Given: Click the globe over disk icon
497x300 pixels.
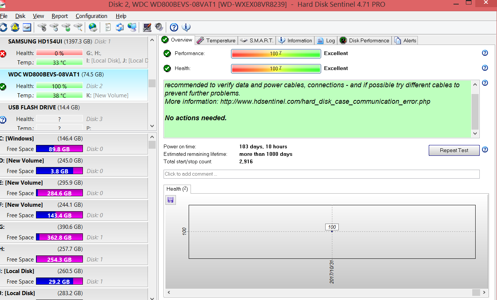Looking at the screenshot, I should pos(93,27).
